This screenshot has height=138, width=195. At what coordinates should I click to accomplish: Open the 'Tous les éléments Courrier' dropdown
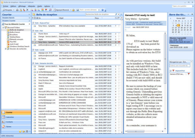pyautogui.click(x=29, y=24)
